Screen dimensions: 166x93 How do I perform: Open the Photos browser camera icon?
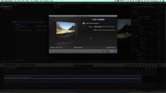pyautogui.click(x=140, y=65)
